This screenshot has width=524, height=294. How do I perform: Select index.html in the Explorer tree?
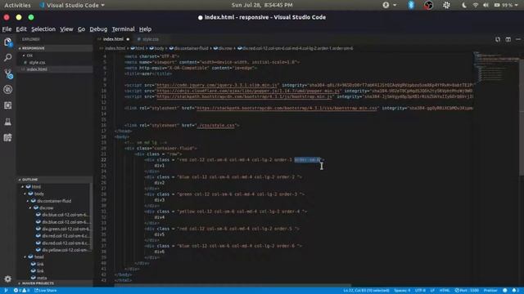point(37,69)
